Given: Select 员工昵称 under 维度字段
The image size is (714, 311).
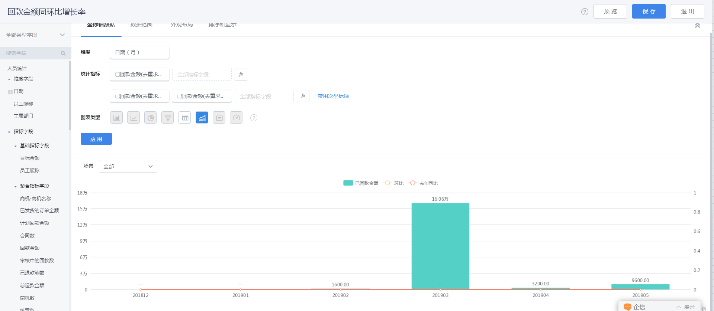Looking at the screenshot, I should tap(23, 104).
